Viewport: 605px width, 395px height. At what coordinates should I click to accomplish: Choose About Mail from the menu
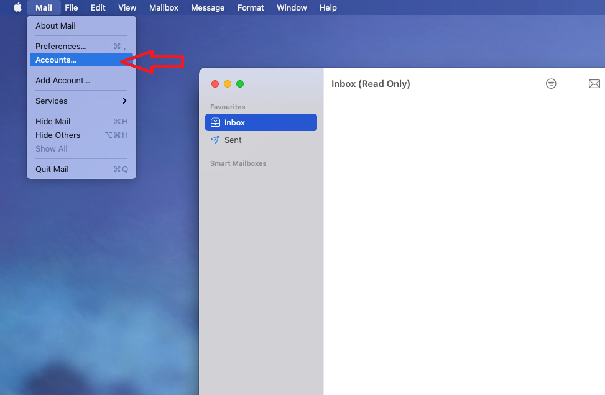(81, 26)
